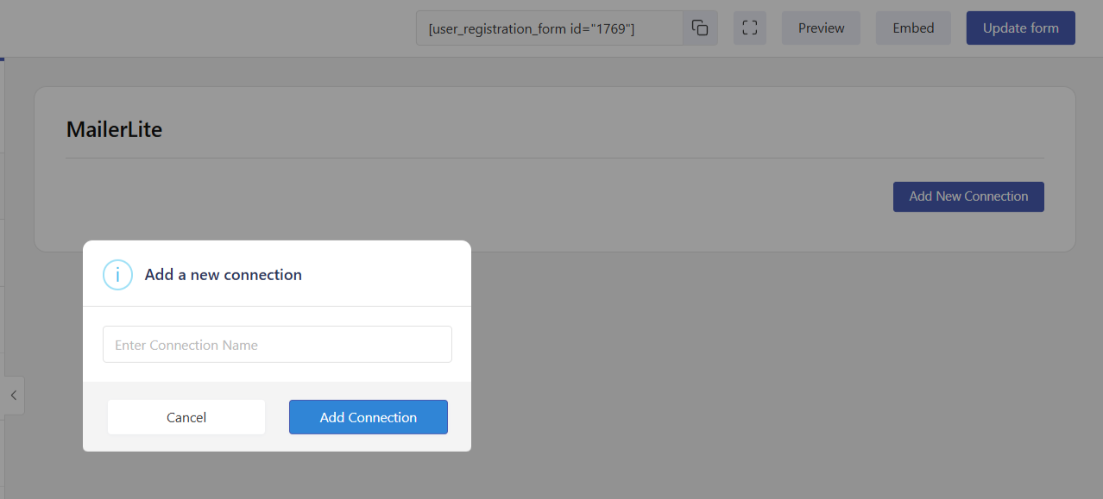The image size is (1103, 499).
Task: Click Add New Connection in MailerLite panel
Action: [968, 196]
